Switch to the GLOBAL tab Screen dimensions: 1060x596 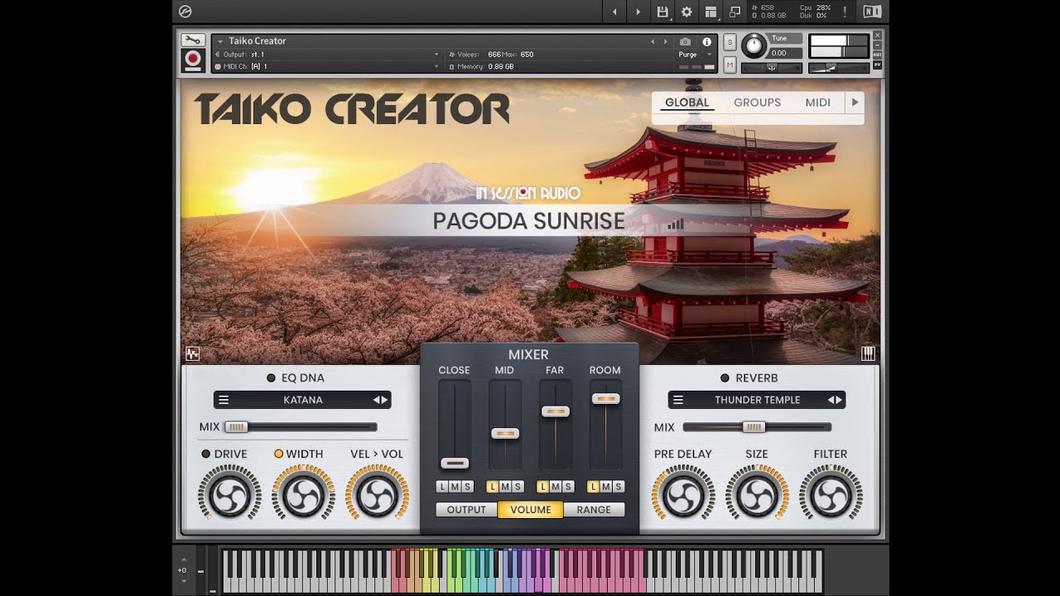tap(687, 103)
